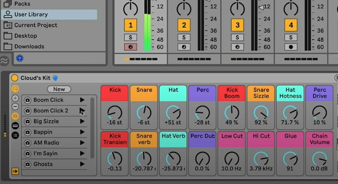
Task: Arm track 4 for recording
Action: point(291,47)
